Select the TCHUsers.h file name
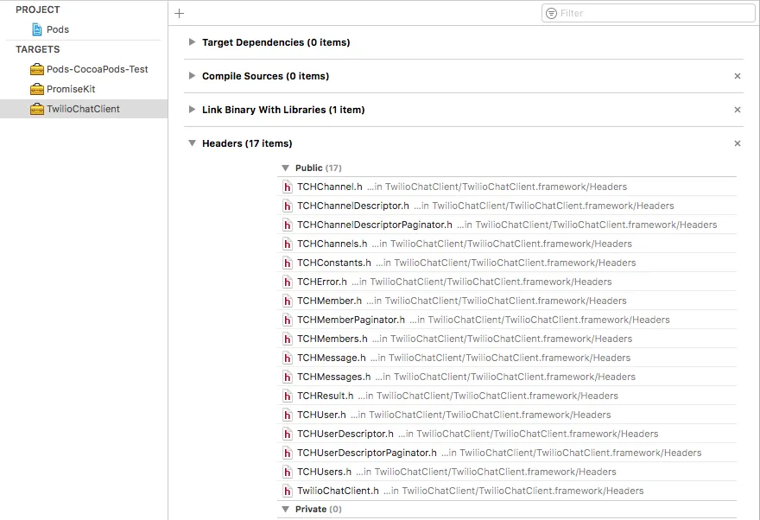 (324, 472)
